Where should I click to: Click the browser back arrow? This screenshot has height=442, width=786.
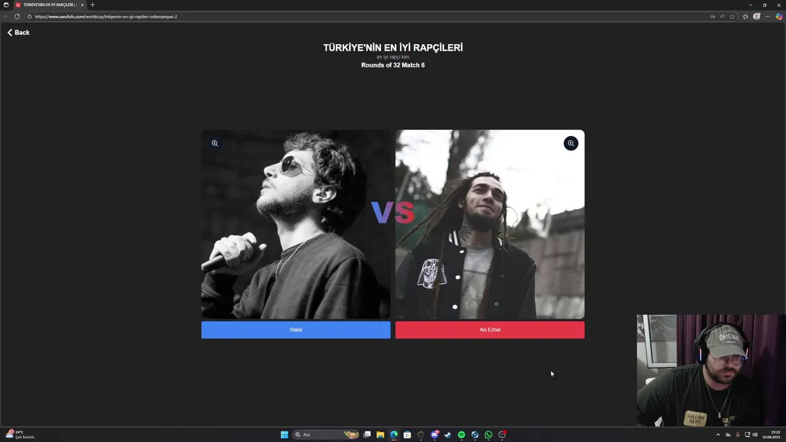pos(6,17)
